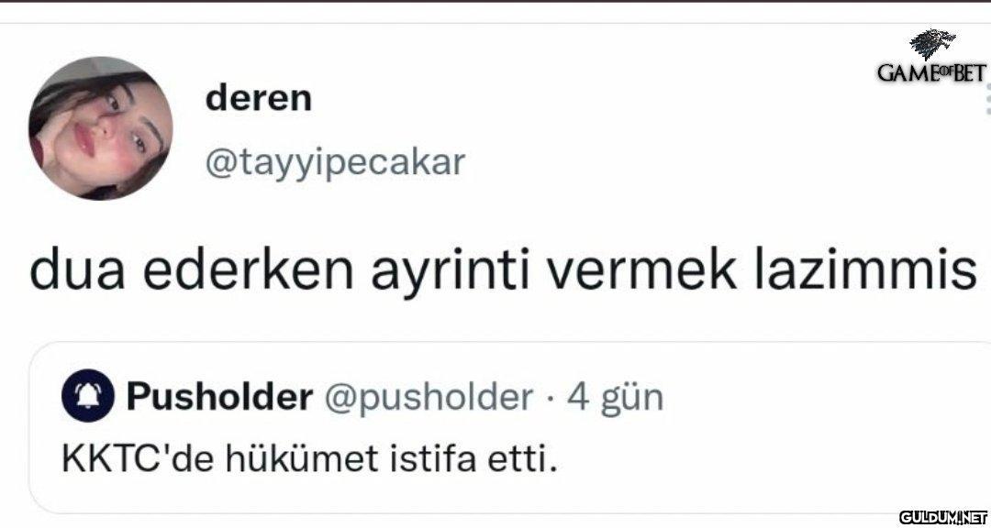Open the quoted text KKTC'de hükümet istifa etti
Image resolution: width=991 pixels, height=528 pixels.
click(310, 460)
